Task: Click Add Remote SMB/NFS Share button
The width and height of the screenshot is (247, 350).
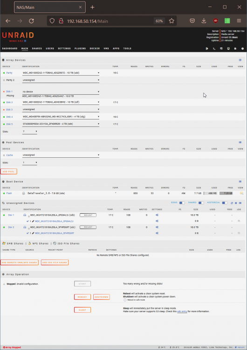Action: pos(20,262)
